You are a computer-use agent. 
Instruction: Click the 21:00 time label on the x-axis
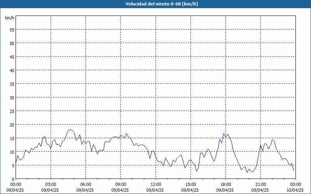[x=261, y=184]
